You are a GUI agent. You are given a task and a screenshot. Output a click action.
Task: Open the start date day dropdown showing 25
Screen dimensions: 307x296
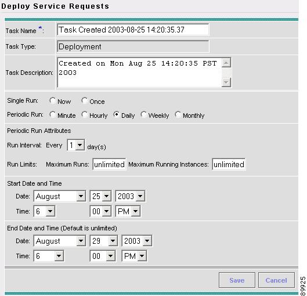(x=100, y=196)
